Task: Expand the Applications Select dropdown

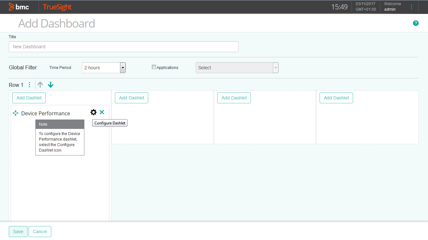Action: [x=275, y=67]
